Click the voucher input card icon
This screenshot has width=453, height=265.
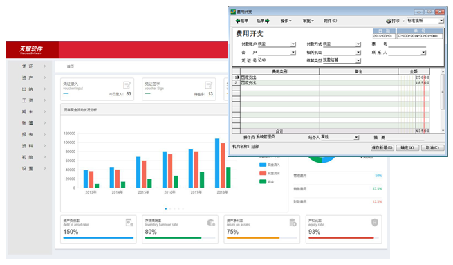[127, 85]
